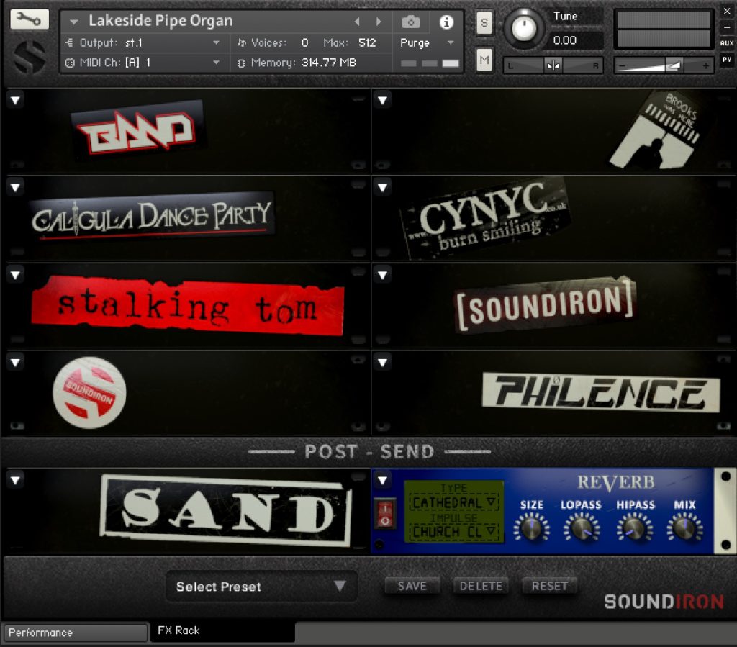Image resolution: width=737 pixels, height=647 pixels.
Task: Toggle the reverb red power switch
Action: tap(384, 514)
